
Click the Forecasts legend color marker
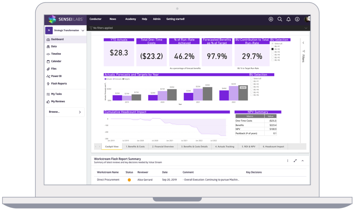coord(113,79)
